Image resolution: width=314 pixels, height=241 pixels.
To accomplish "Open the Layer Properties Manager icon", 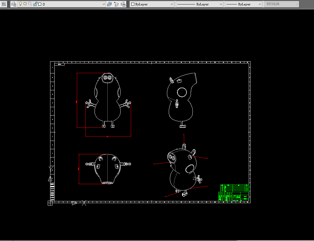I will [14, 4].
